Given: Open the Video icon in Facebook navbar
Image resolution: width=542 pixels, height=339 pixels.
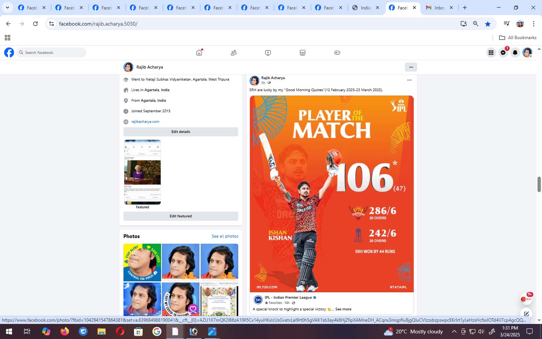Looking at the screenshot, I should click(268, 53).
